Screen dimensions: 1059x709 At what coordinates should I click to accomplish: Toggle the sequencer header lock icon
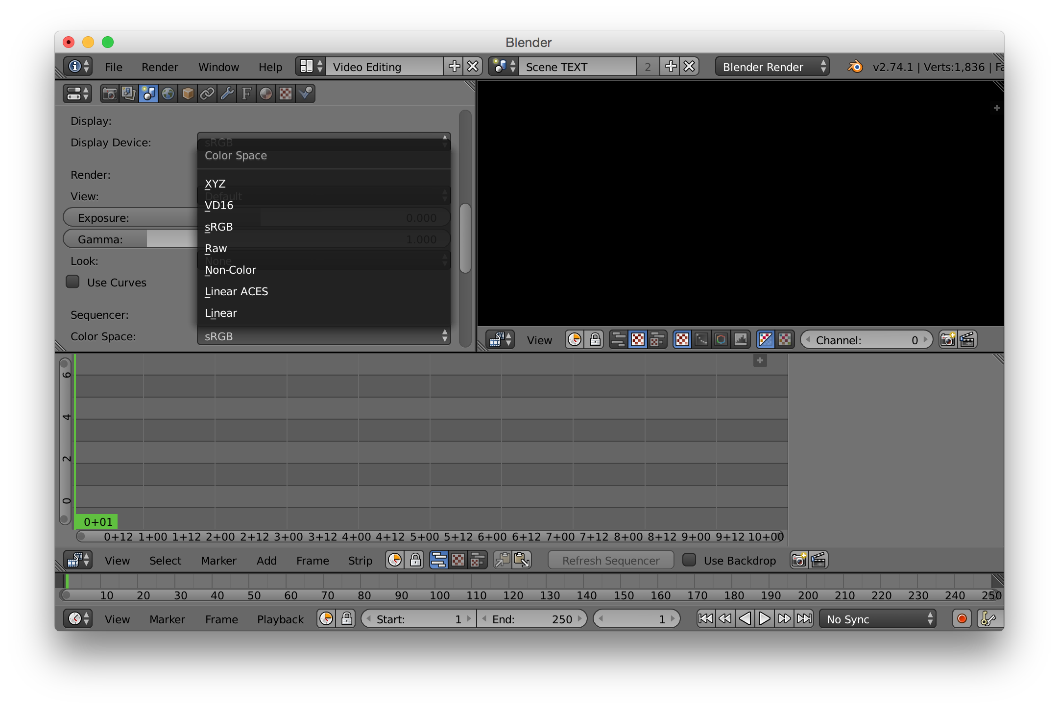click(x=415, y=560)
